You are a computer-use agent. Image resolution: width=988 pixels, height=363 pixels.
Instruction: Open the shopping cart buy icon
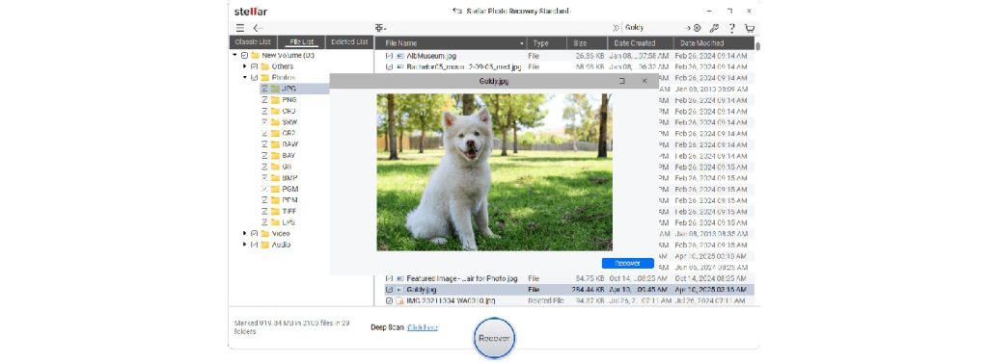tap(749, 28)
